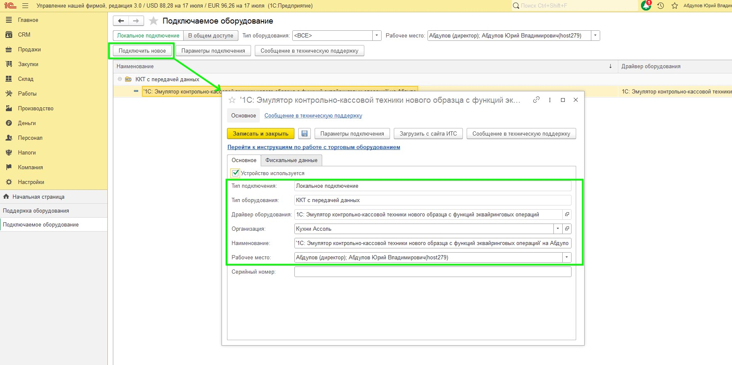Click the sort arrow in Наименование column
Viewport: 732px width, 365px height.
click(610, 67)
